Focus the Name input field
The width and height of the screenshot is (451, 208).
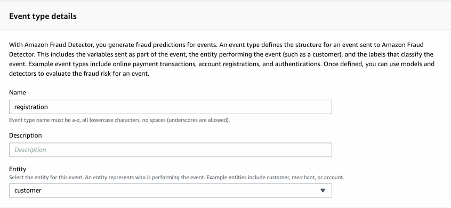tap(171, 107)
